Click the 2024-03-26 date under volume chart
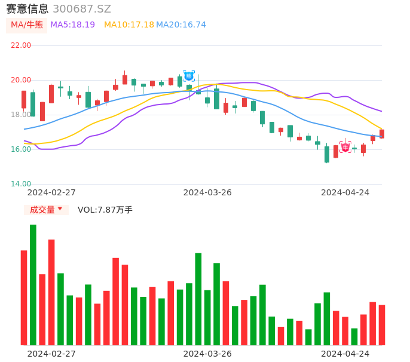Image resolution: width=410 pixels, height=362 pixels. point(207,354)
